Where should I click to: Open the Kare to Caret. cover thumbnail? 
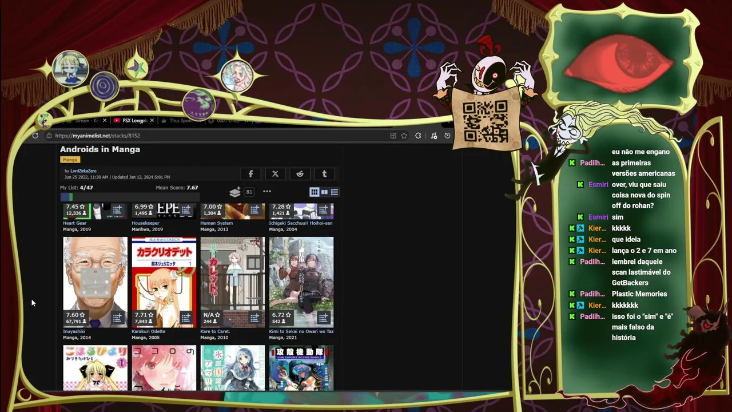(232, 282)
